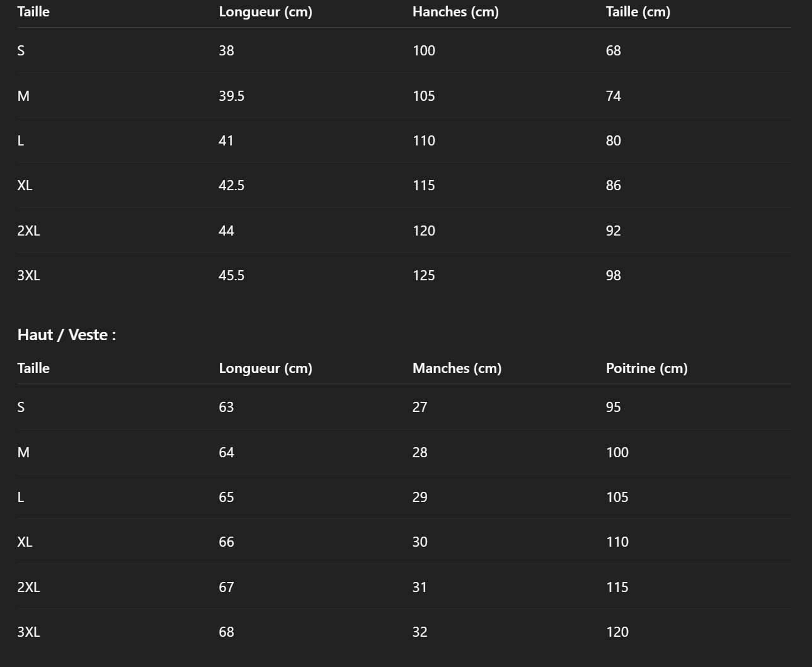This screenshot has width=812, height=667.
Task: Select the chest value 95
Action: [x=613, y=407]
